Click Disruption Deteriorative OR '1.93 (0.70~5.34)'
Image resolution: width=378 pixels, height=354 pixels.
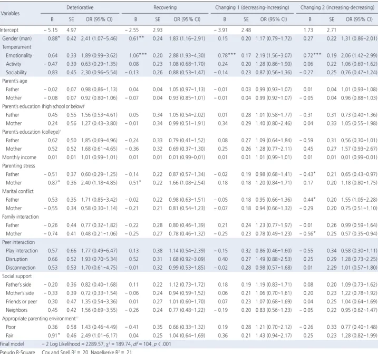(x=99, y=259)
